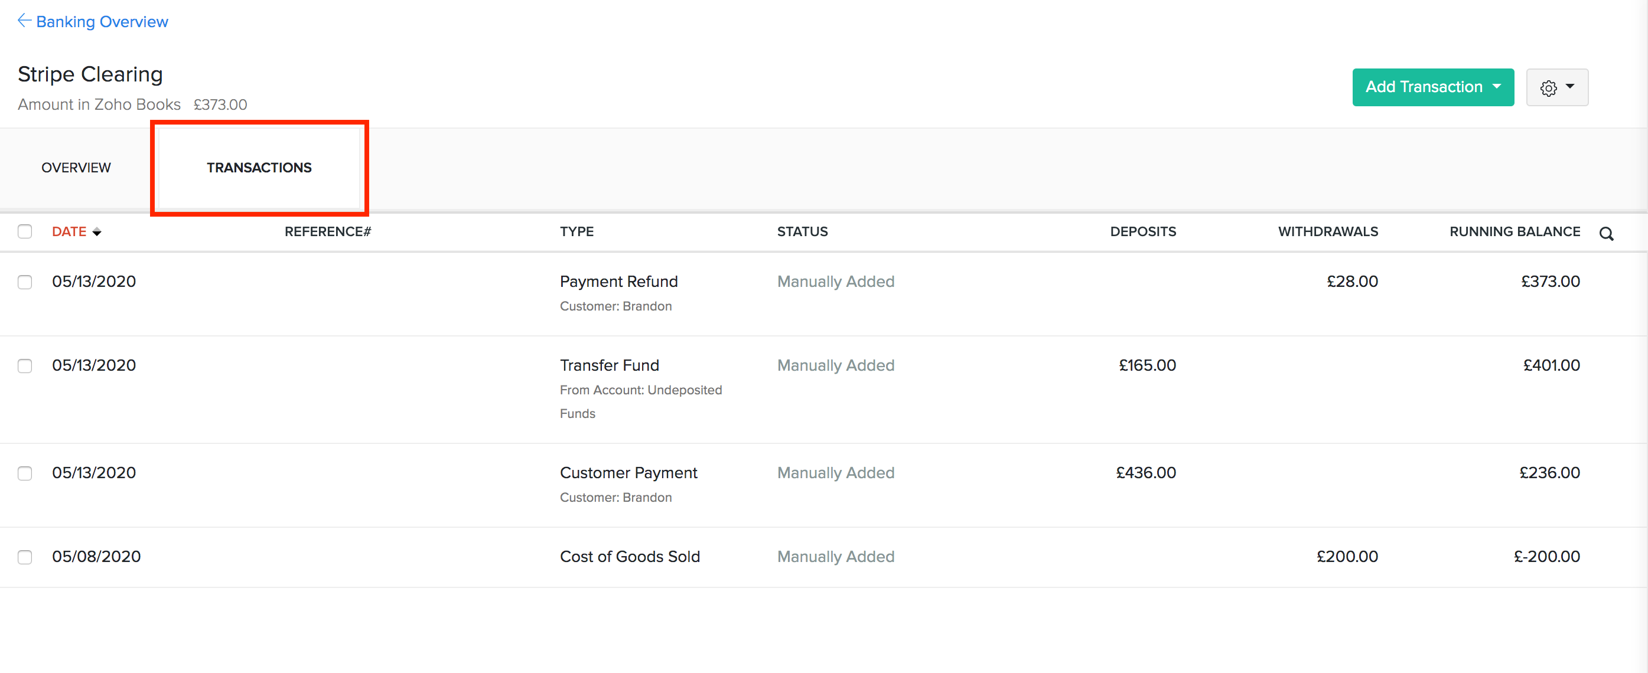Image resolution: width=1648 pixels, height=673 pixels.
Task: Select the Transfer Fund transaction checkbox
Action: 24,366
